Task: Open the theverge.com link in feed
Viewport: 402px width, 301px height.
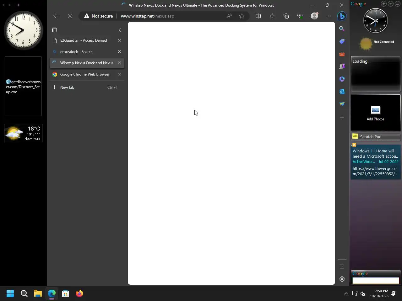Action: tap(375, 171)
